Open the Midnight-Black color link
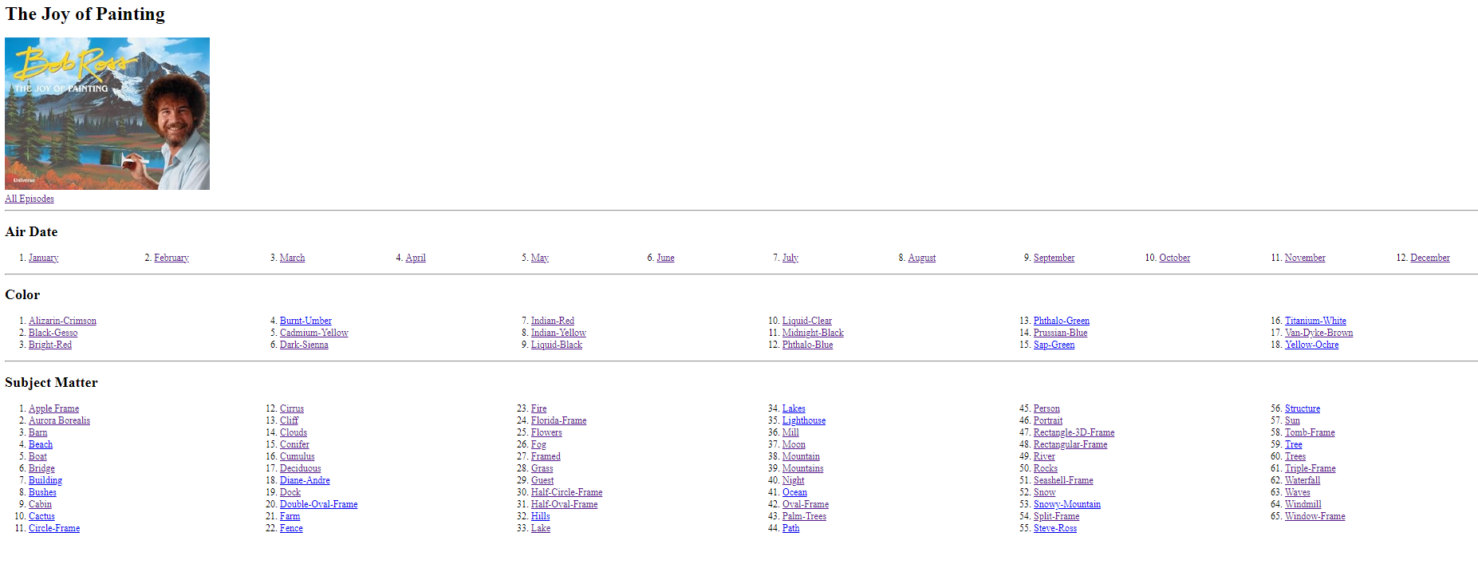Viewport: 1478px width, 564px height. pos(812,333)
